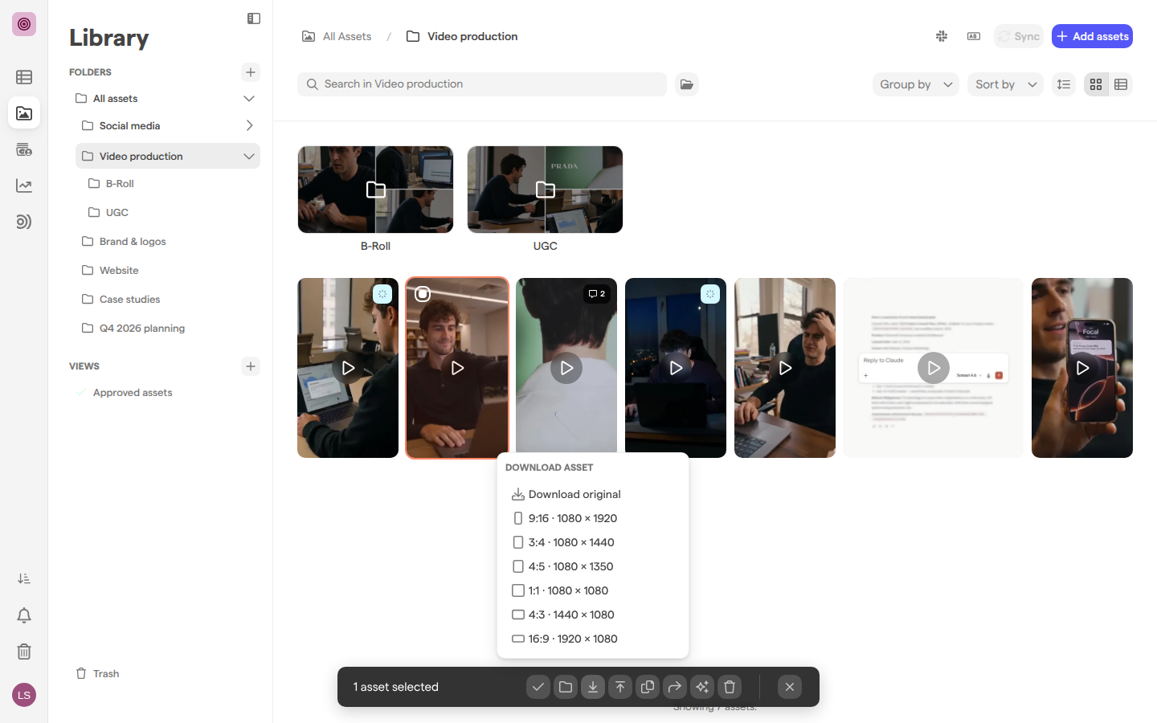Open the Sort by dropdown
Image resolution: width=1157 pixels, height=723 pixels.
tap(1006, 84)
